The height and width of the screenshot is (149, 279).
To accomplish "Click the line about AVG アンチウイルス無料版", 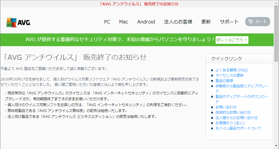I will click(66, 111).
